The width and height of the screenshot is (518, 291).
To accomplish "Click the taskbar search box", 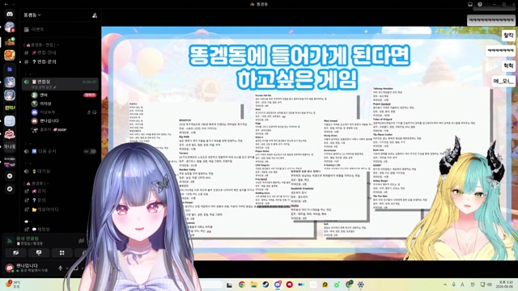I will click(x=211, y=285).
